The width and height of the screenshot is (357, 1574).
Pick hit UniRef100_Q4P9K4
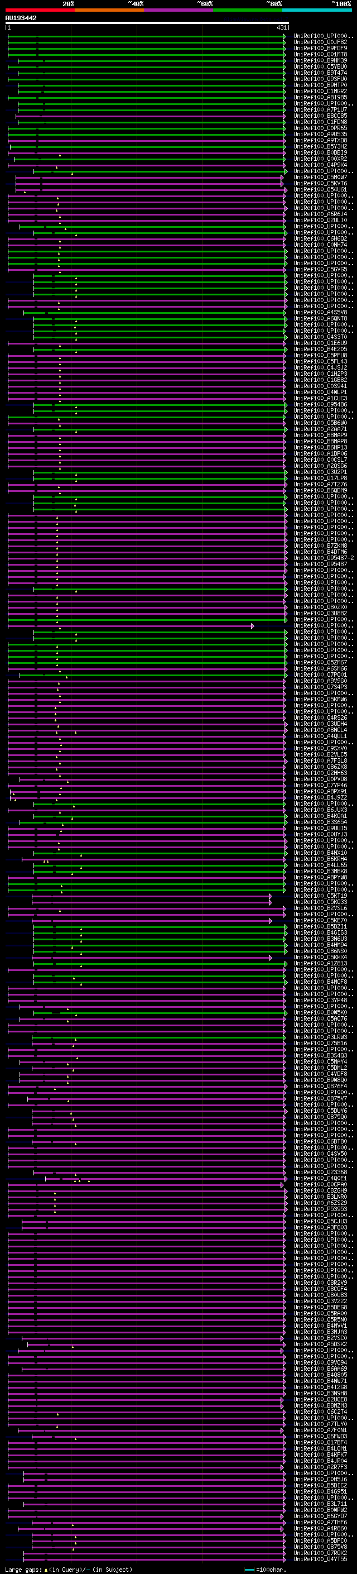coord(320,165)
